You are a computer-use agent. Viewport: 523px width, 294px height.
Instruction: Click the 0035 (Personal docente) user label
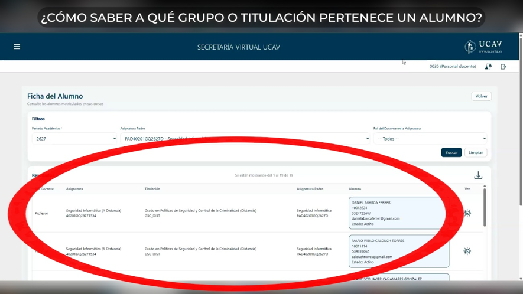pyautogui.click(x=453, y=66)
